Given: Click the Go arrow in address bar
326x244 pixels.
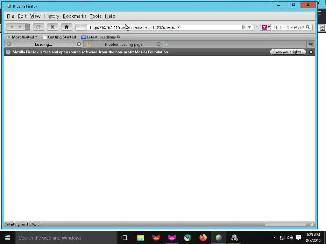Looking at the screenshot, I should pos(244,27).
